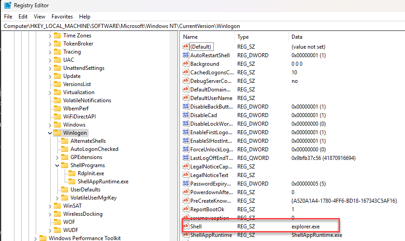Click the ShellAppRuntime string value icon

[x=185, y=235]
